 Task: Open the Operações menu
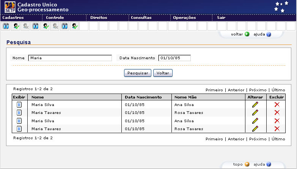(184, 18)
